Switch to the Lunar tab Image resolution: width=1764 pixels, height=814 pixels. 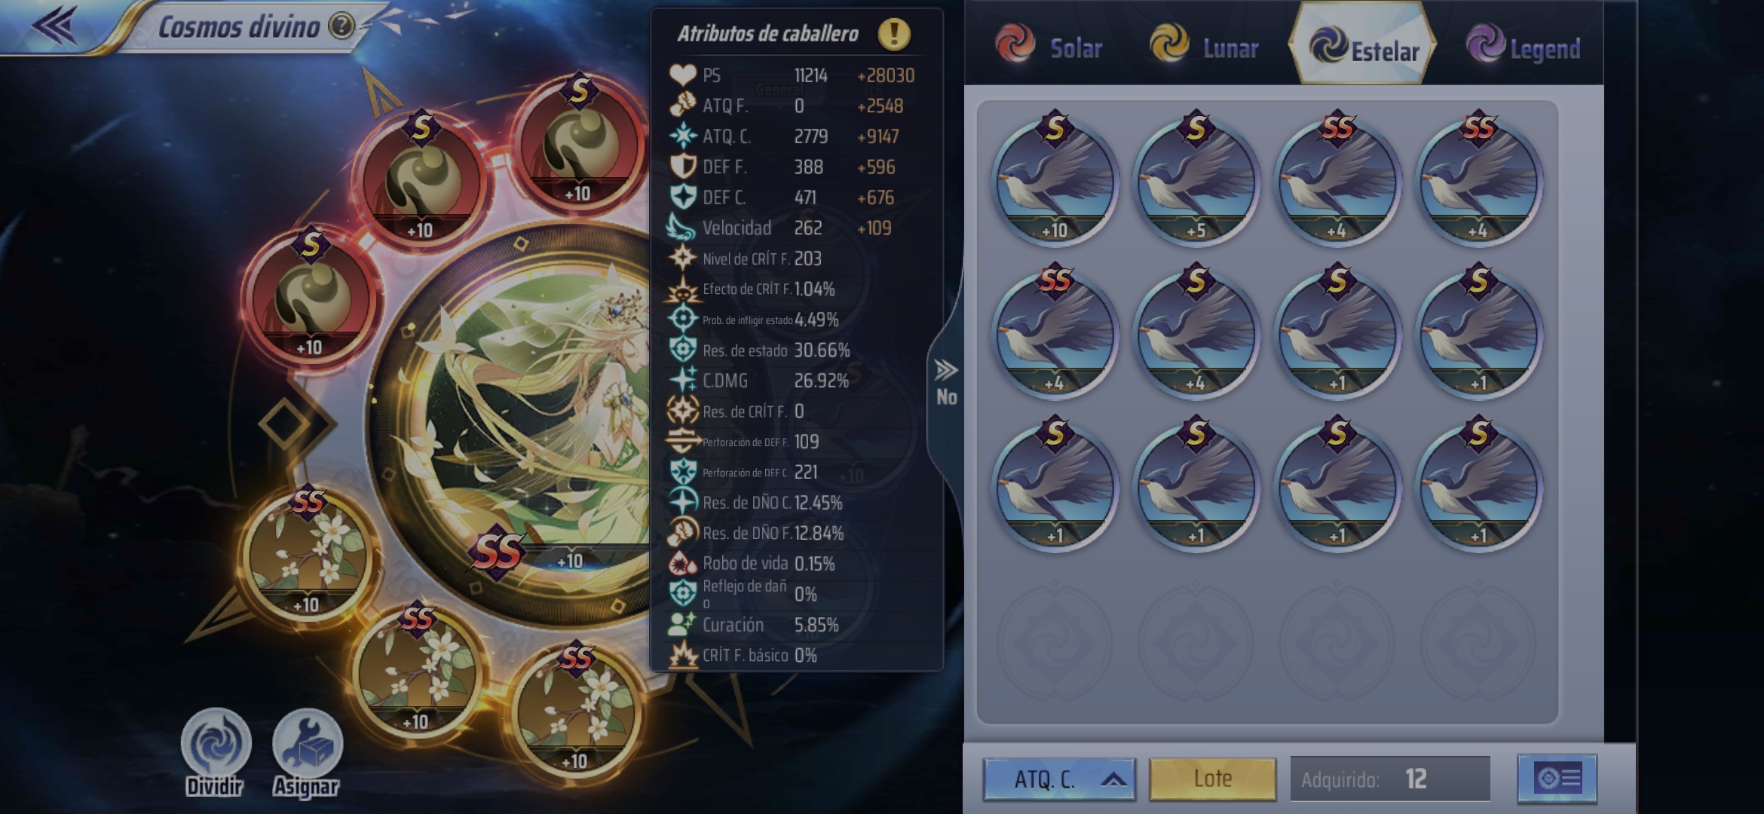coord(1205,45)
